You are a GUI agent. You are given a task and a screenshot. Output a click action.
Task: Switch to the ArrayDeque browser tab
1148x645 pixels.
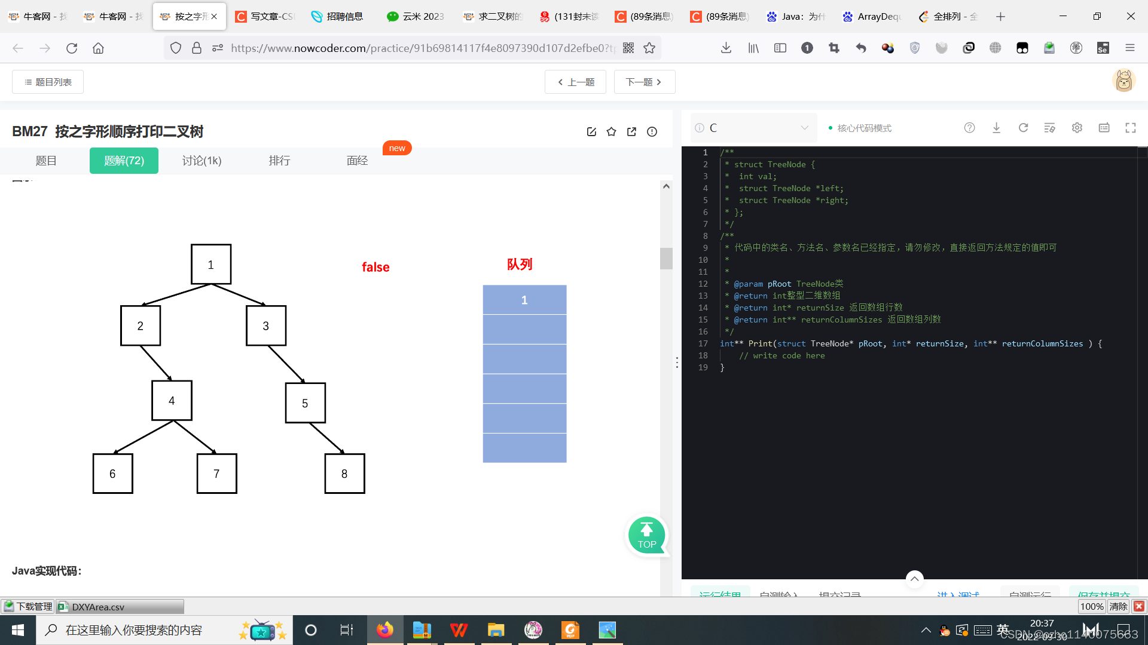[x=872, y=17]
